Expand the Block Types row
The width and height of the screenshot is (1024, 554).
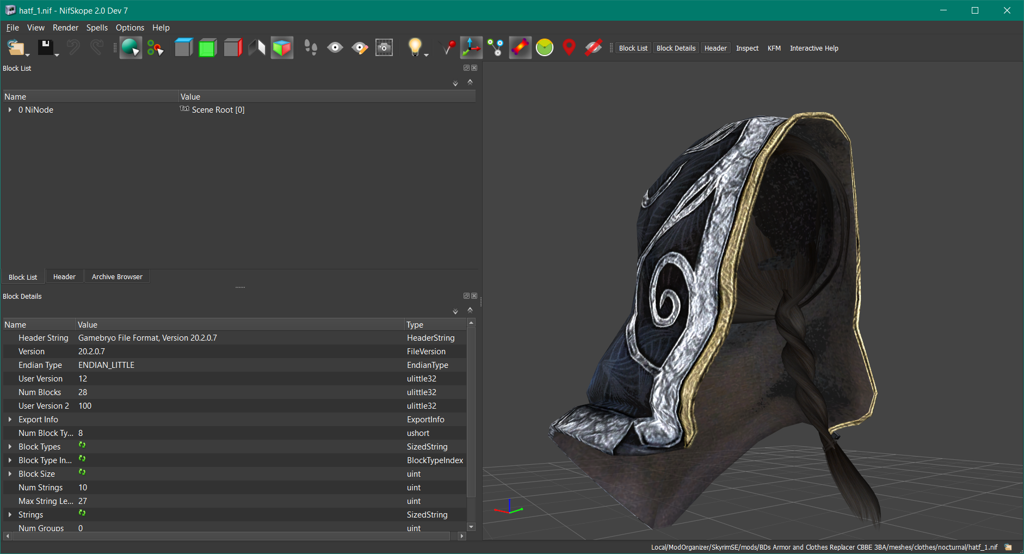coord(10,447)
